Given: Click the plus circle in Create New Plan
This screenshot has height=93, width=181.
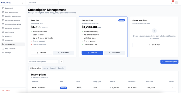Looking at the screenshot, I should click(x=154, y=31).
